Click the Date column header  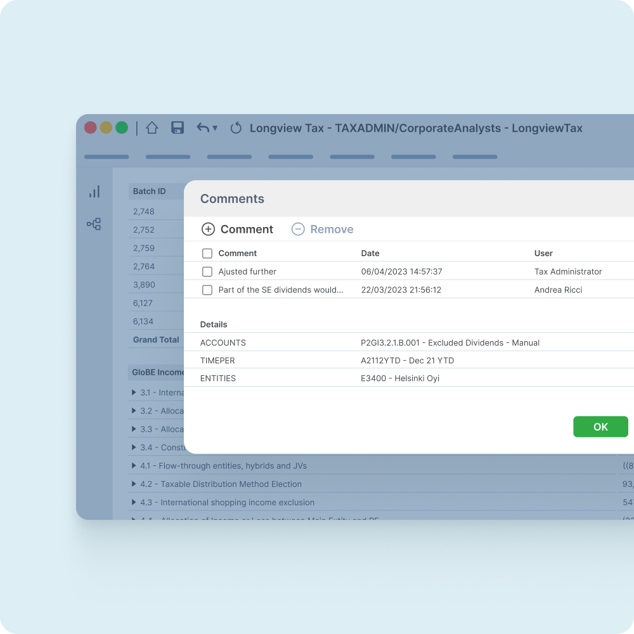point(370,254)
